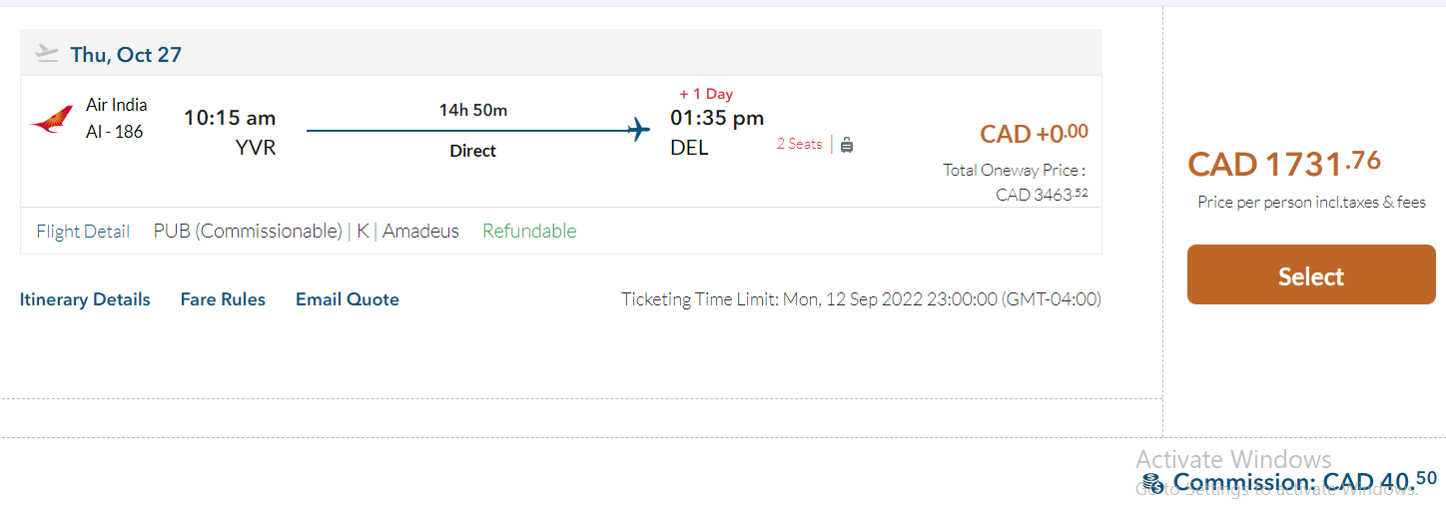1446x509 pixels.
Task: Click the baggage icon next to 2 Seats
Action: pos(847,145)
